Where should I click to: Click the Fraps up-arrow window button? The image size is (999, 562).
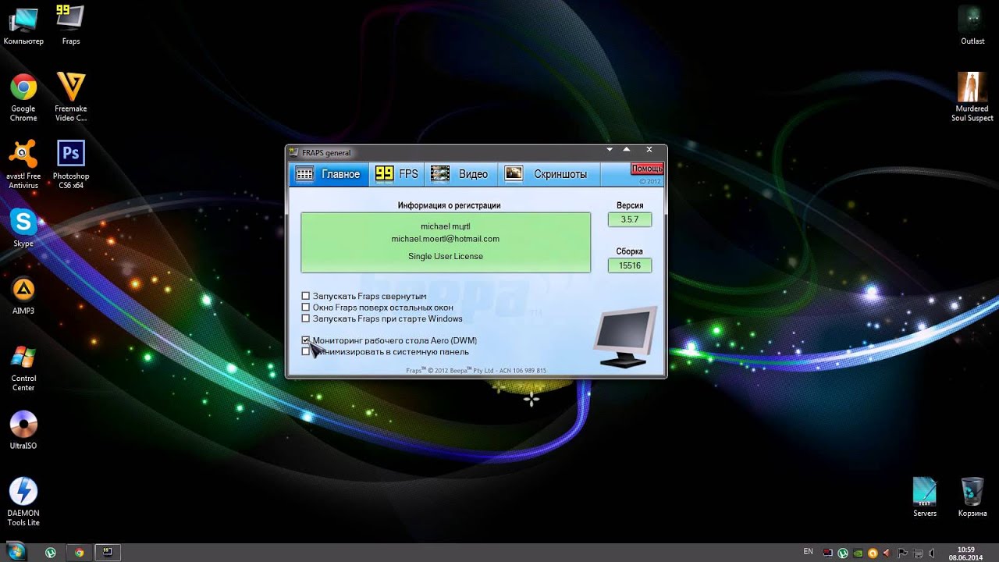pyautogui.click(x=627, y=149)
